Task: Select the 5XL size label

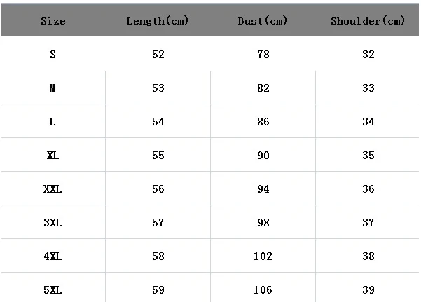Action: [x=53, y=289]
